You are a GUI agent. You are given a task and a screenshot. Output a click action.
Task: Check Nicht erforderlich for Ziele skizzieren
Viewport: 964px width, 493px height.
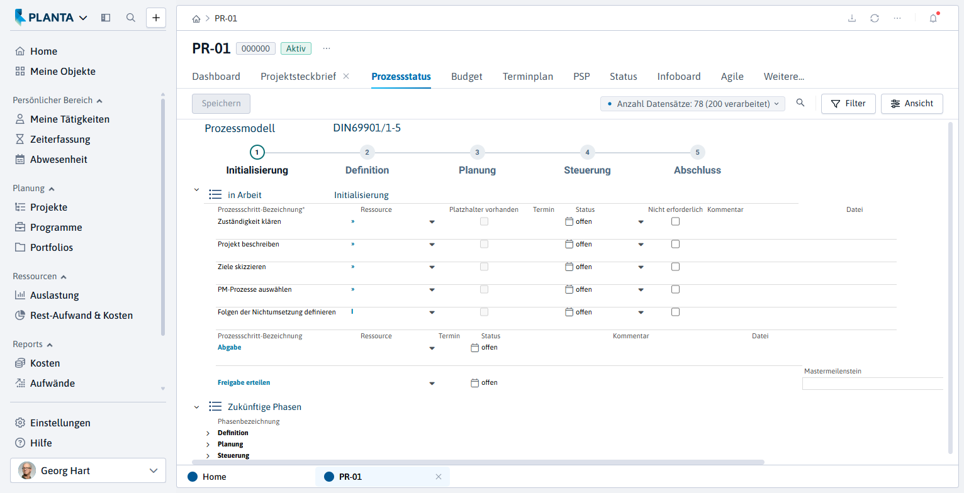(675, 267)
